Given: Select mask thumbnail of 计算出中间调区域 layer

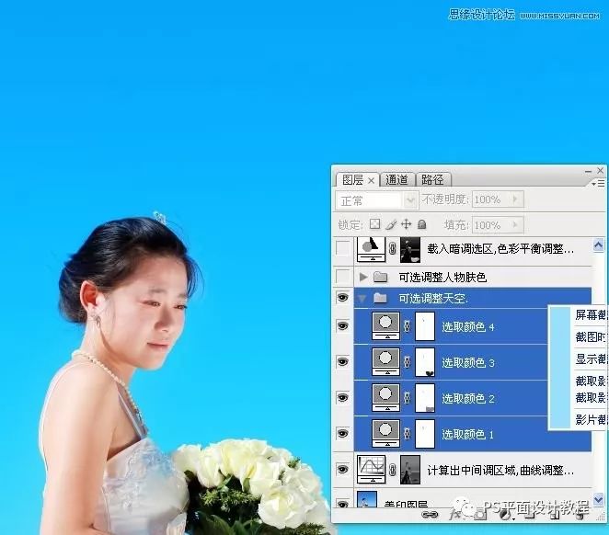Looking at the screenshot, I should point(410,470).
